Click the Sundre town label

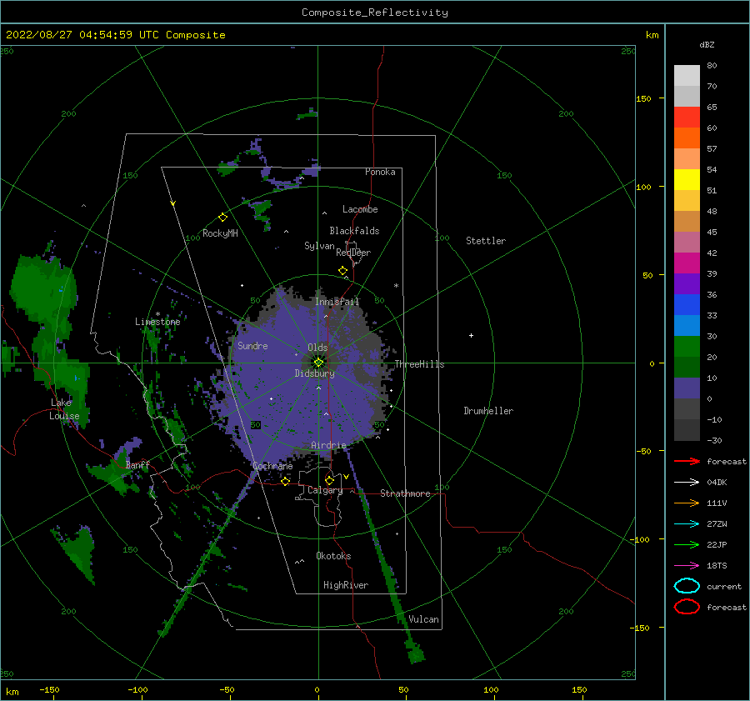pos(252,346)
